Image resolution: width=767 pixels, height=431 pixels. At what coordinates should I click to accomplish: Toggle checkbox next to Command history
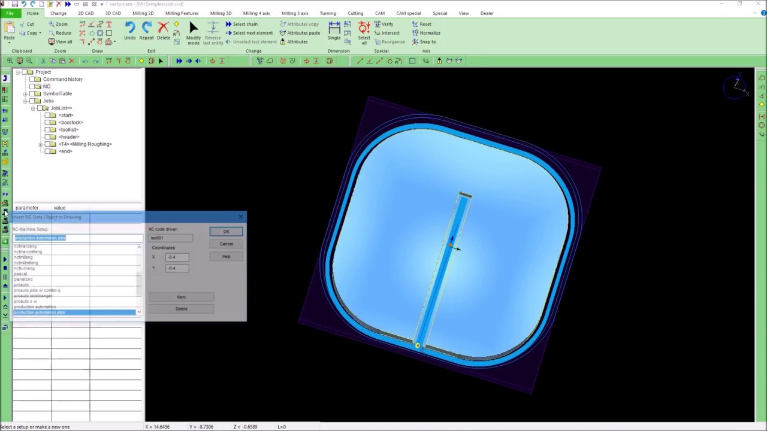pyautogui.click(x=32, y=79)
